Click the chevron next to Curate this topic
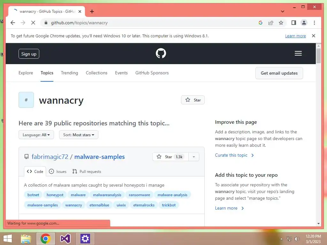This screenshot has height=245, width=327. tap(253, 155)
